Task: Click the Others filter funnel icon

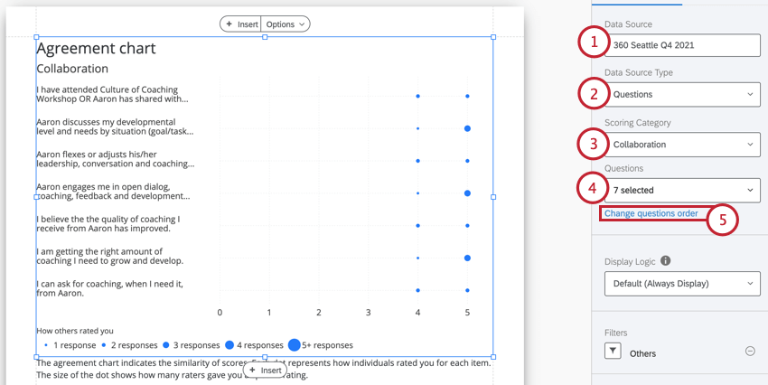Action: pyautogui.click(x=613, y=351)
